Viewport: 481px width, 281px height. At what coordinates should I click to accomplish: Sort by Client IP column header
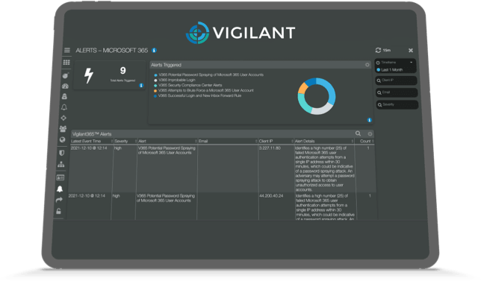[x=276, y=141]
